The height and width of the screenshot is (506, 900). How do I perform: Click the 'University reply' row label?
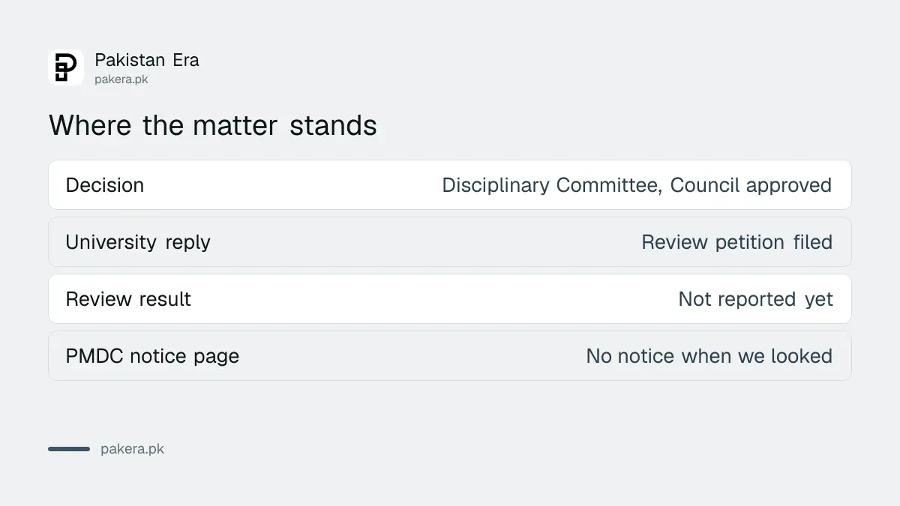point(138,242)
